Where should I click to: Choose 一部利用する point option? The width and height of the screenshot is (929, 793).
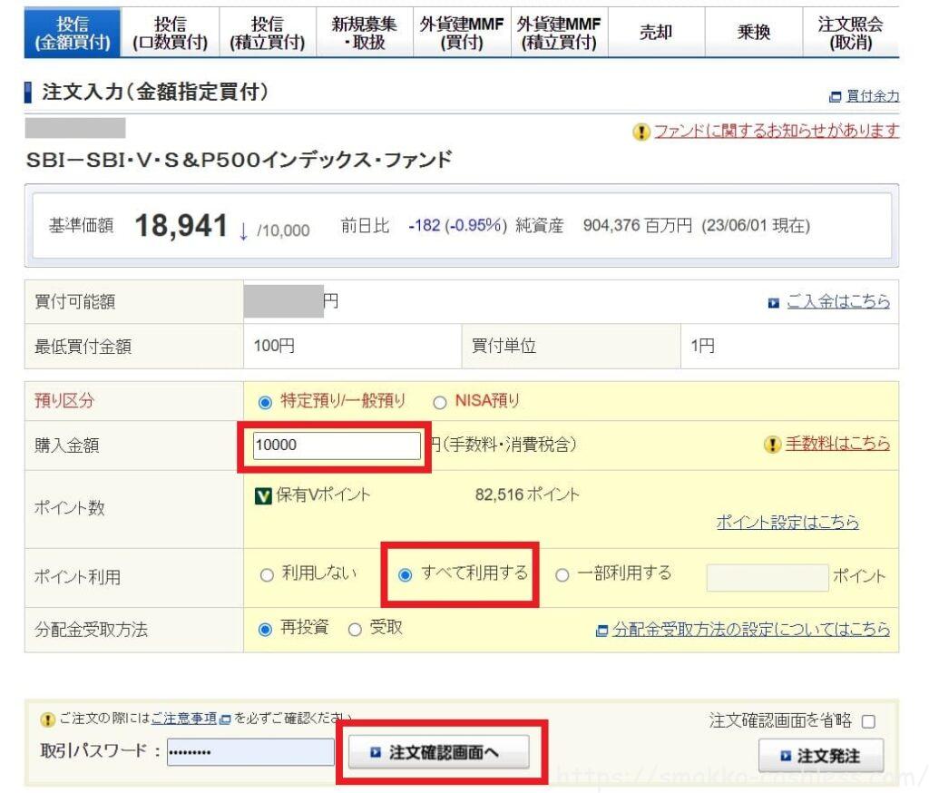point(562,575)
